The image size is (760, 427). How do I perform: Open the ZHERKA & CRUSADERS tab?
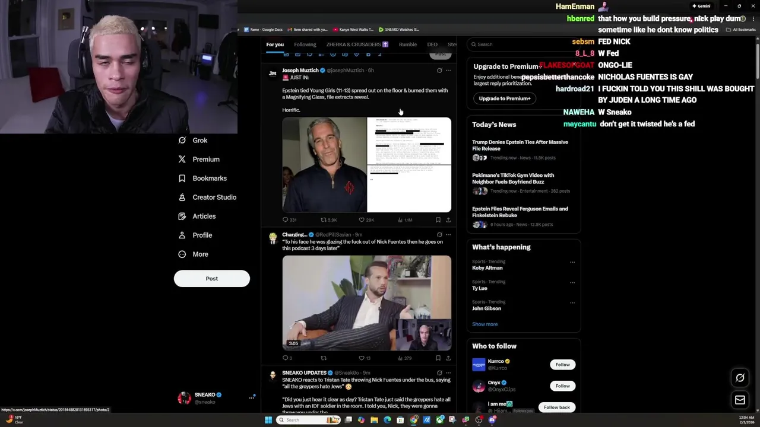pyautogui.click(x=357, y=44)
